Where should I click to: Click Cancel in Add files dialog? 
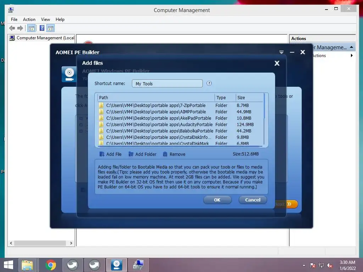[253, 200]
